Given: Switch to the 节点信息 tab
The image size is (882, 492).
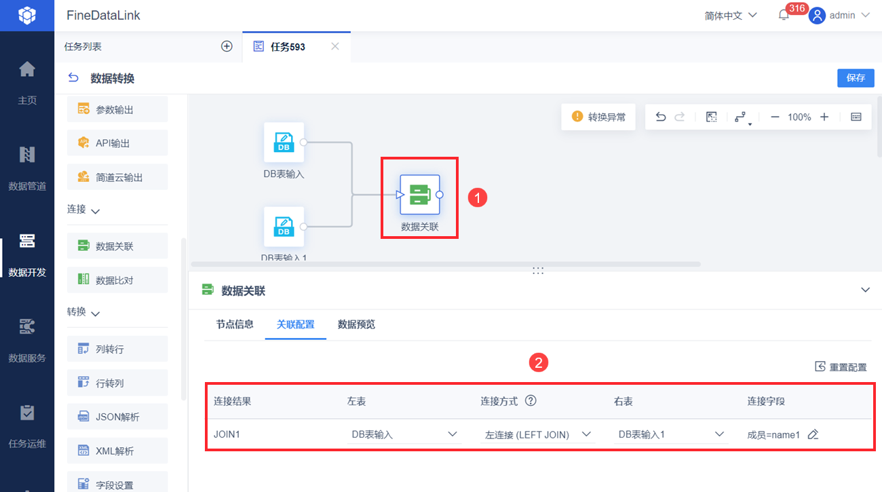Looking at the screenshot, I should coord(235,324).
